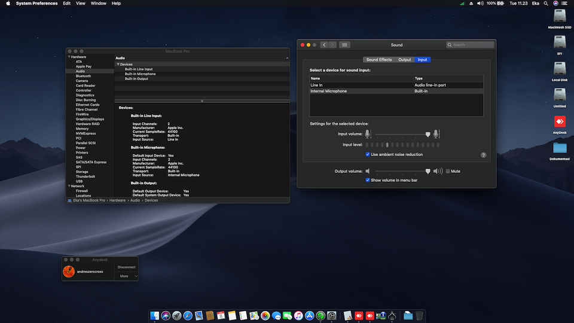Open the Edit menu
The width and height of the screenshot is (574, 323).
[66, 4]
